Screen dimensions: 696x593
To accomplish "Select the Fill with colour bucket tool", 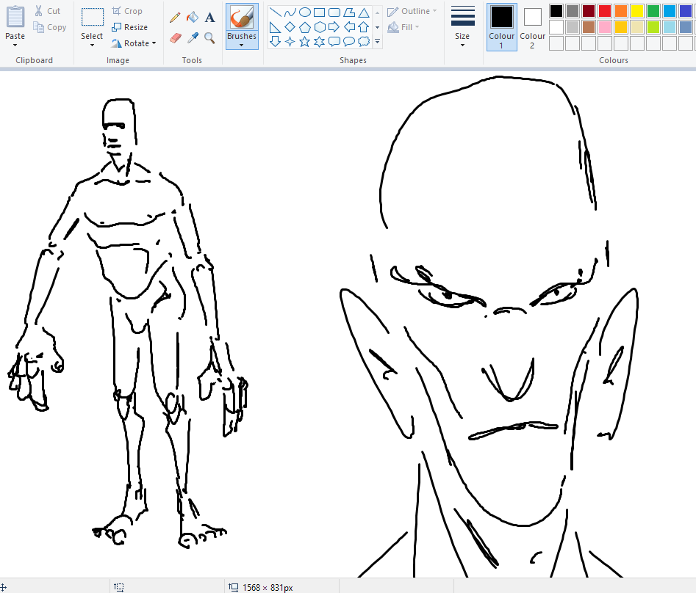I will point(193,18).
